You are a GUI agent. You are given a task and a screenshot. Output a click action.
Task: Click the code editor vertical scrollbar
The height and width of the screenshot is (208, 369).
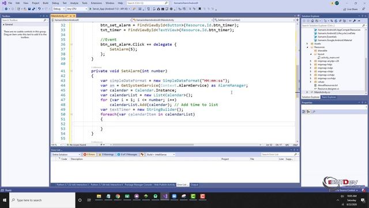(298, 80)
